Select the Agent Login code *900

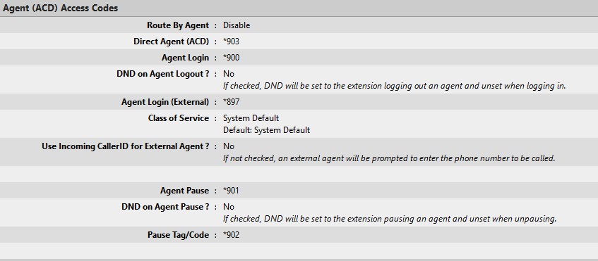(x=231, y=58)
